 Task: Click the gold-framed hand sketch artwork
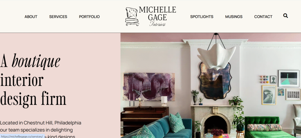[x=269, y=95]
